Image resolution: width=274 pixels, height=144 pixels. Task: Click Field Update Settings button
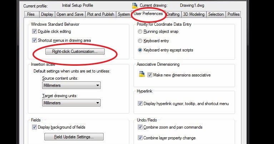(x=74, y=136)
